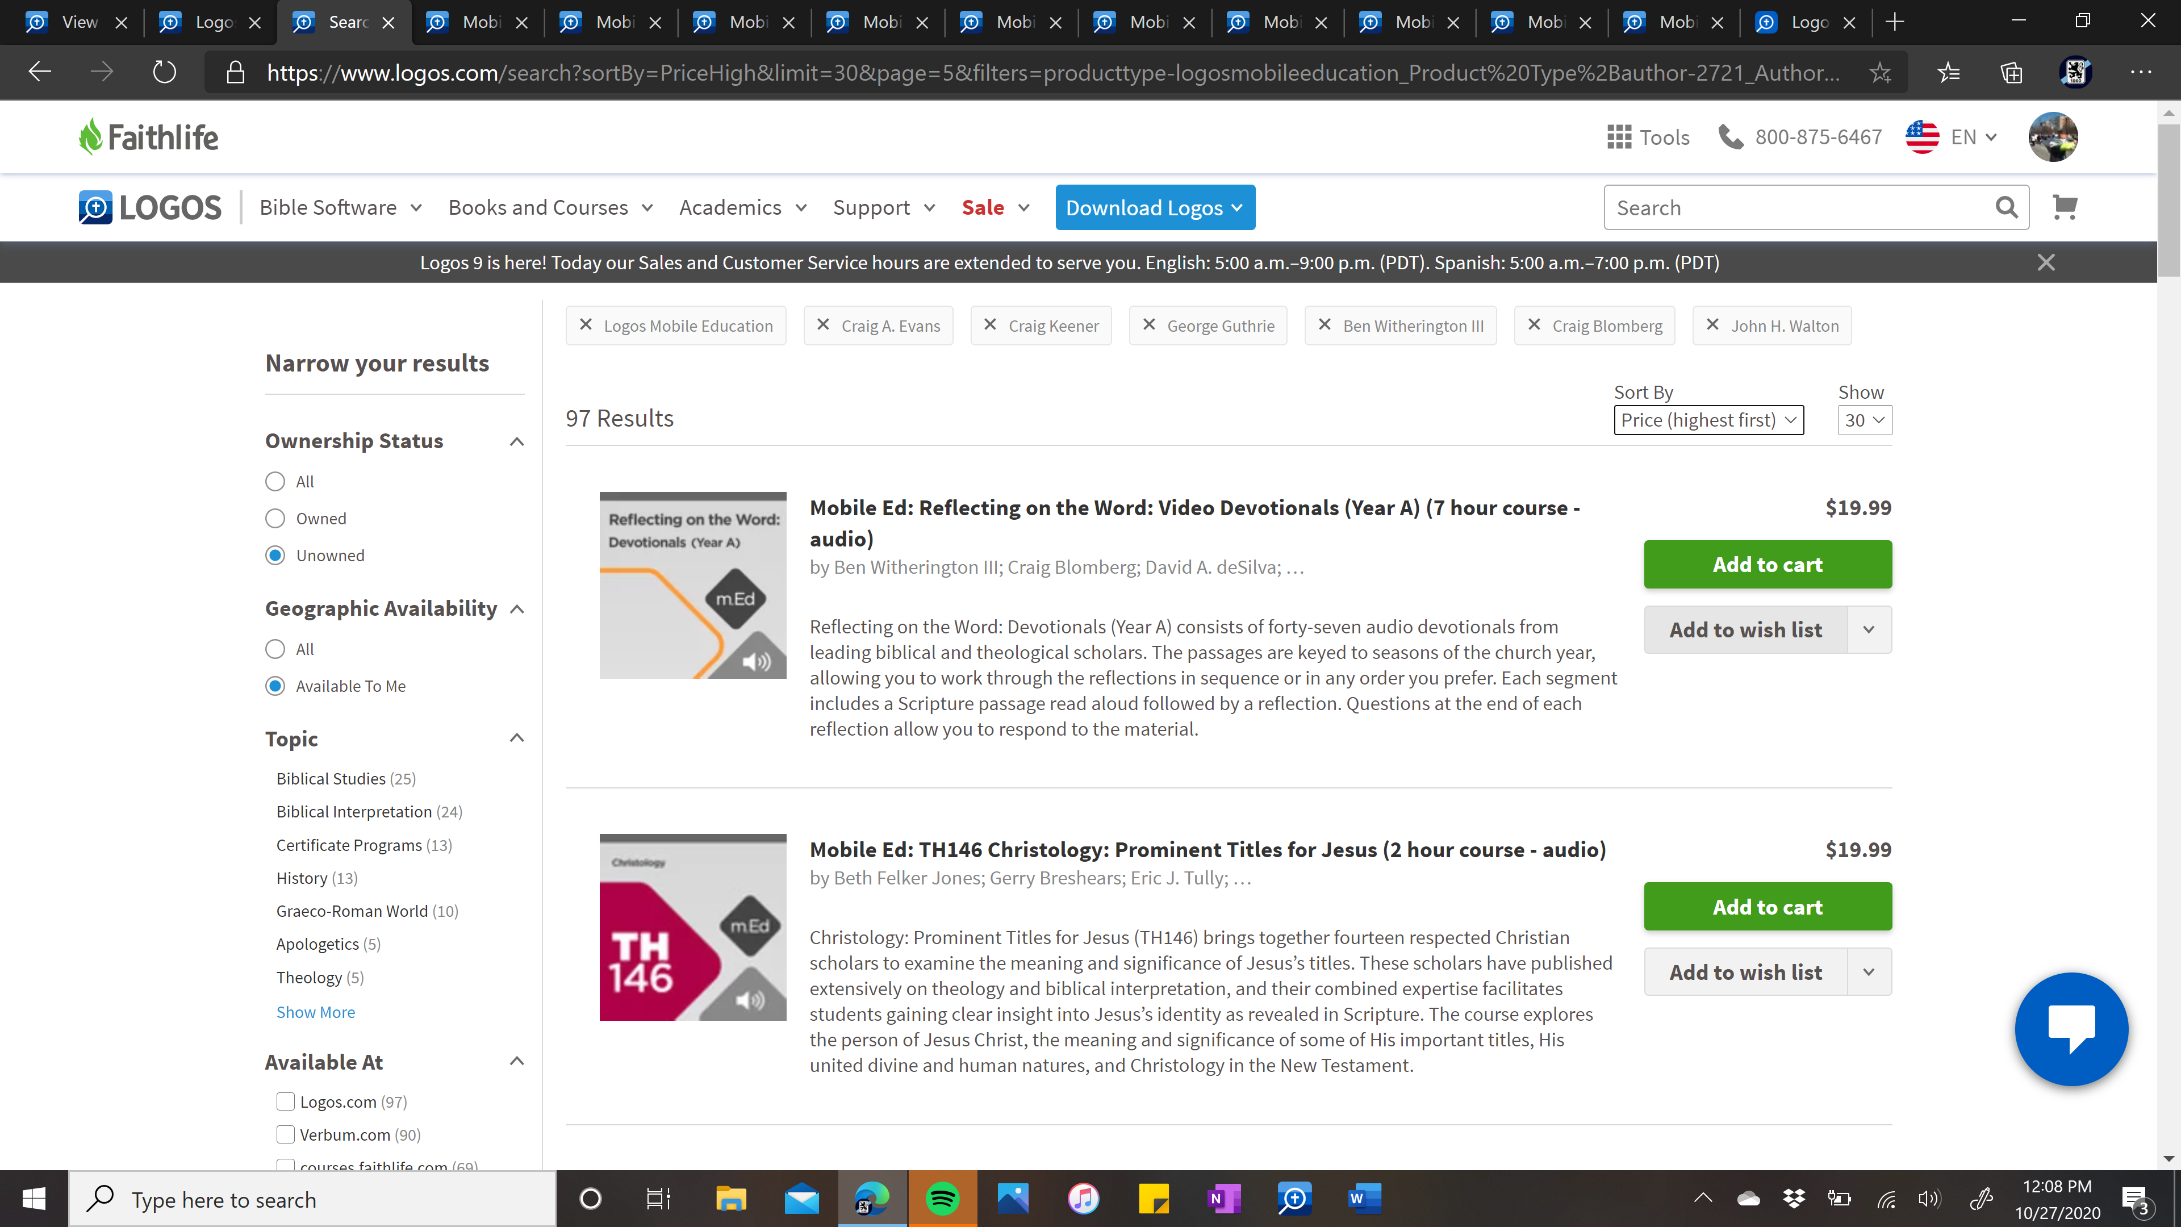Expand wish list options arrow for Christology course
2181x1227 pixels.
[x=1869, y=972]
